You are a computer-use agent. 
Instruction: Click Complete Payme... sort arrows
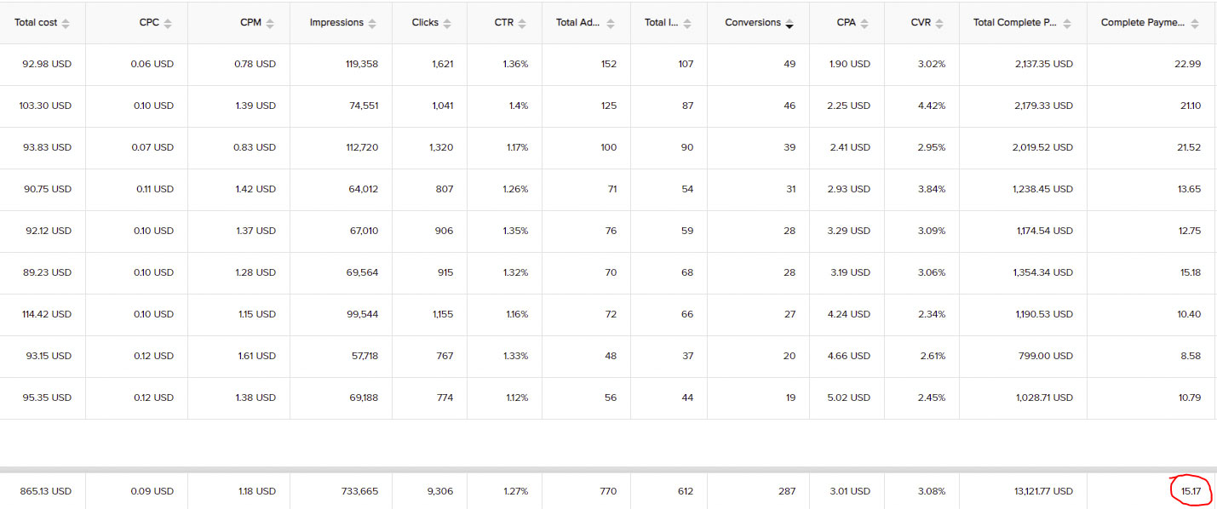coord(1195,24)
